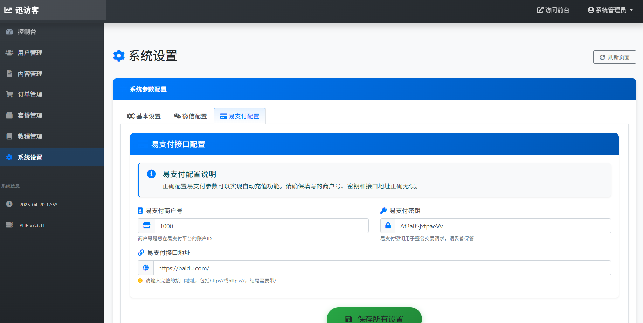Click the 迅访客 chart logo icon
This screenshot has width=643, height=323.
(8, 10)
